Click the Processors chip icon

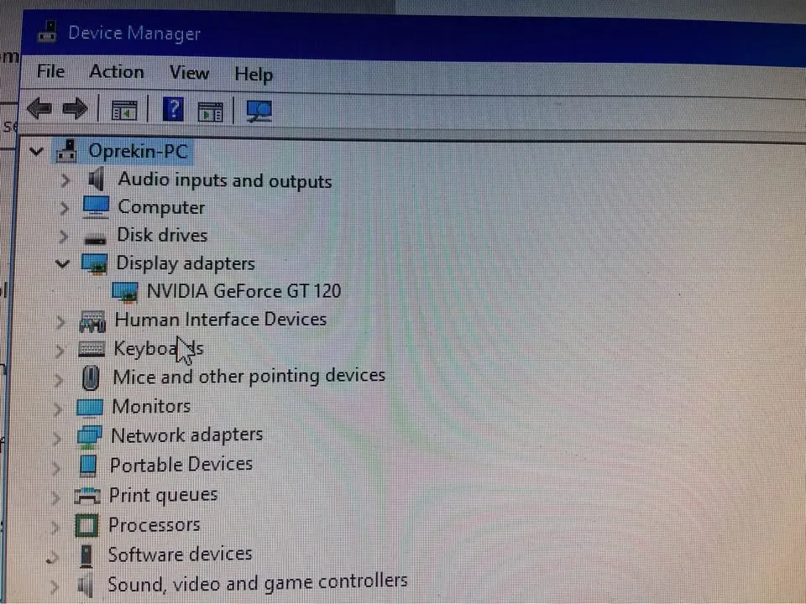86,525
